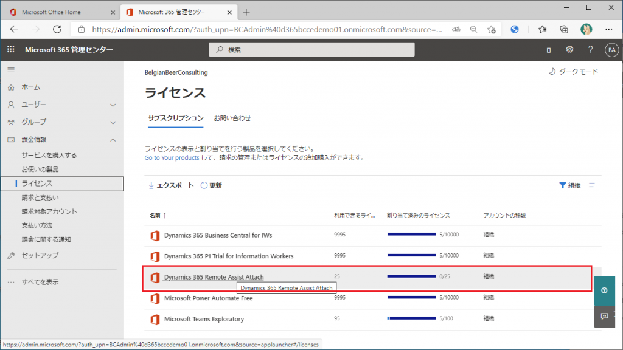Open the BA account avatar
The image size is (623, 350).
611,50
